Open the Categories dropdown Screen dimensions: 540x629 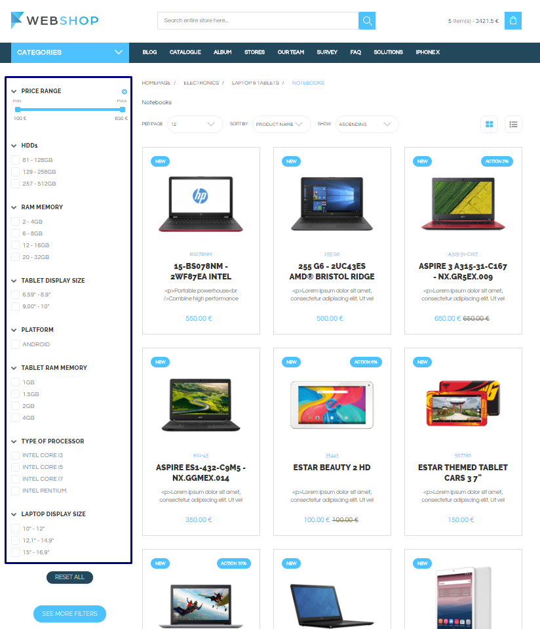coord(70,52)
